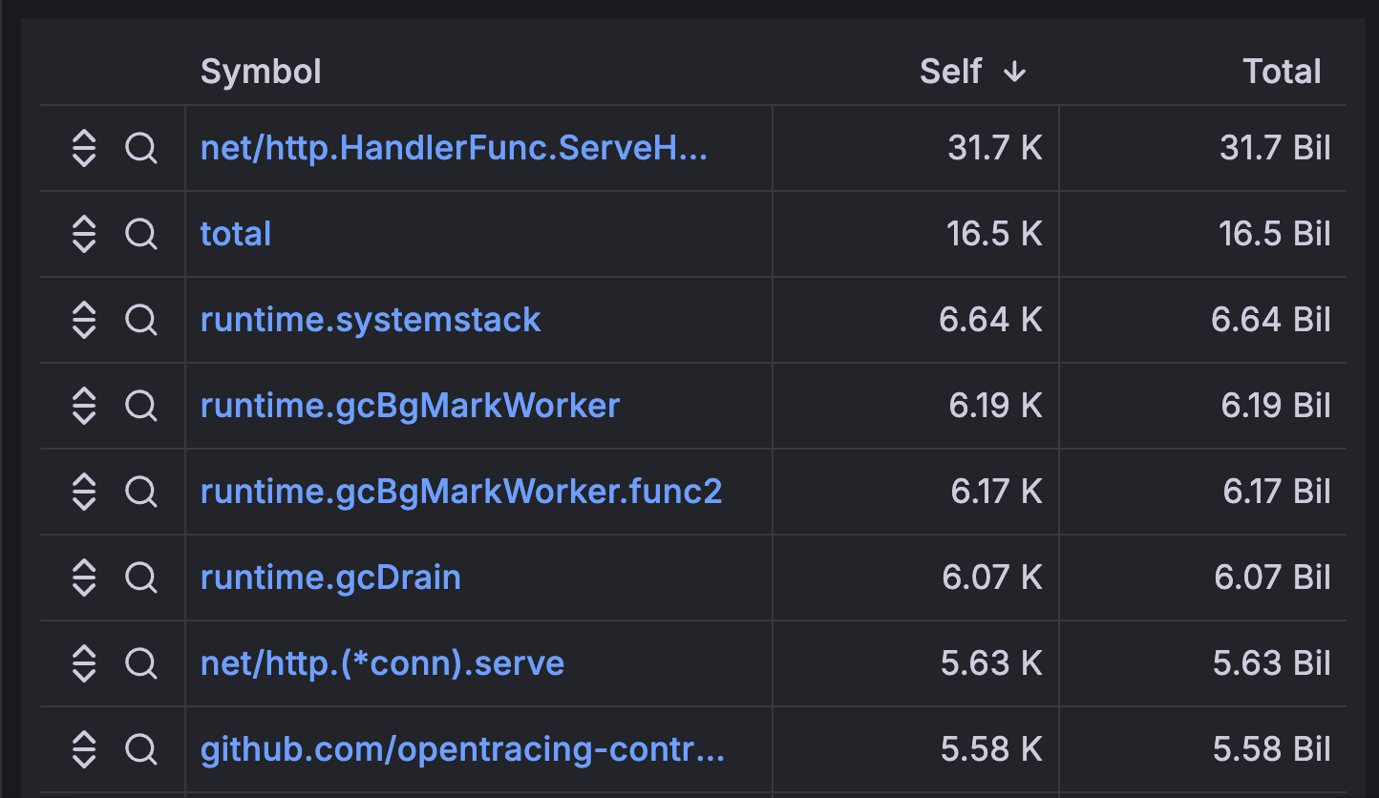Click the magnifier icon on the opentracing-contr row

[x=141, y=749]
